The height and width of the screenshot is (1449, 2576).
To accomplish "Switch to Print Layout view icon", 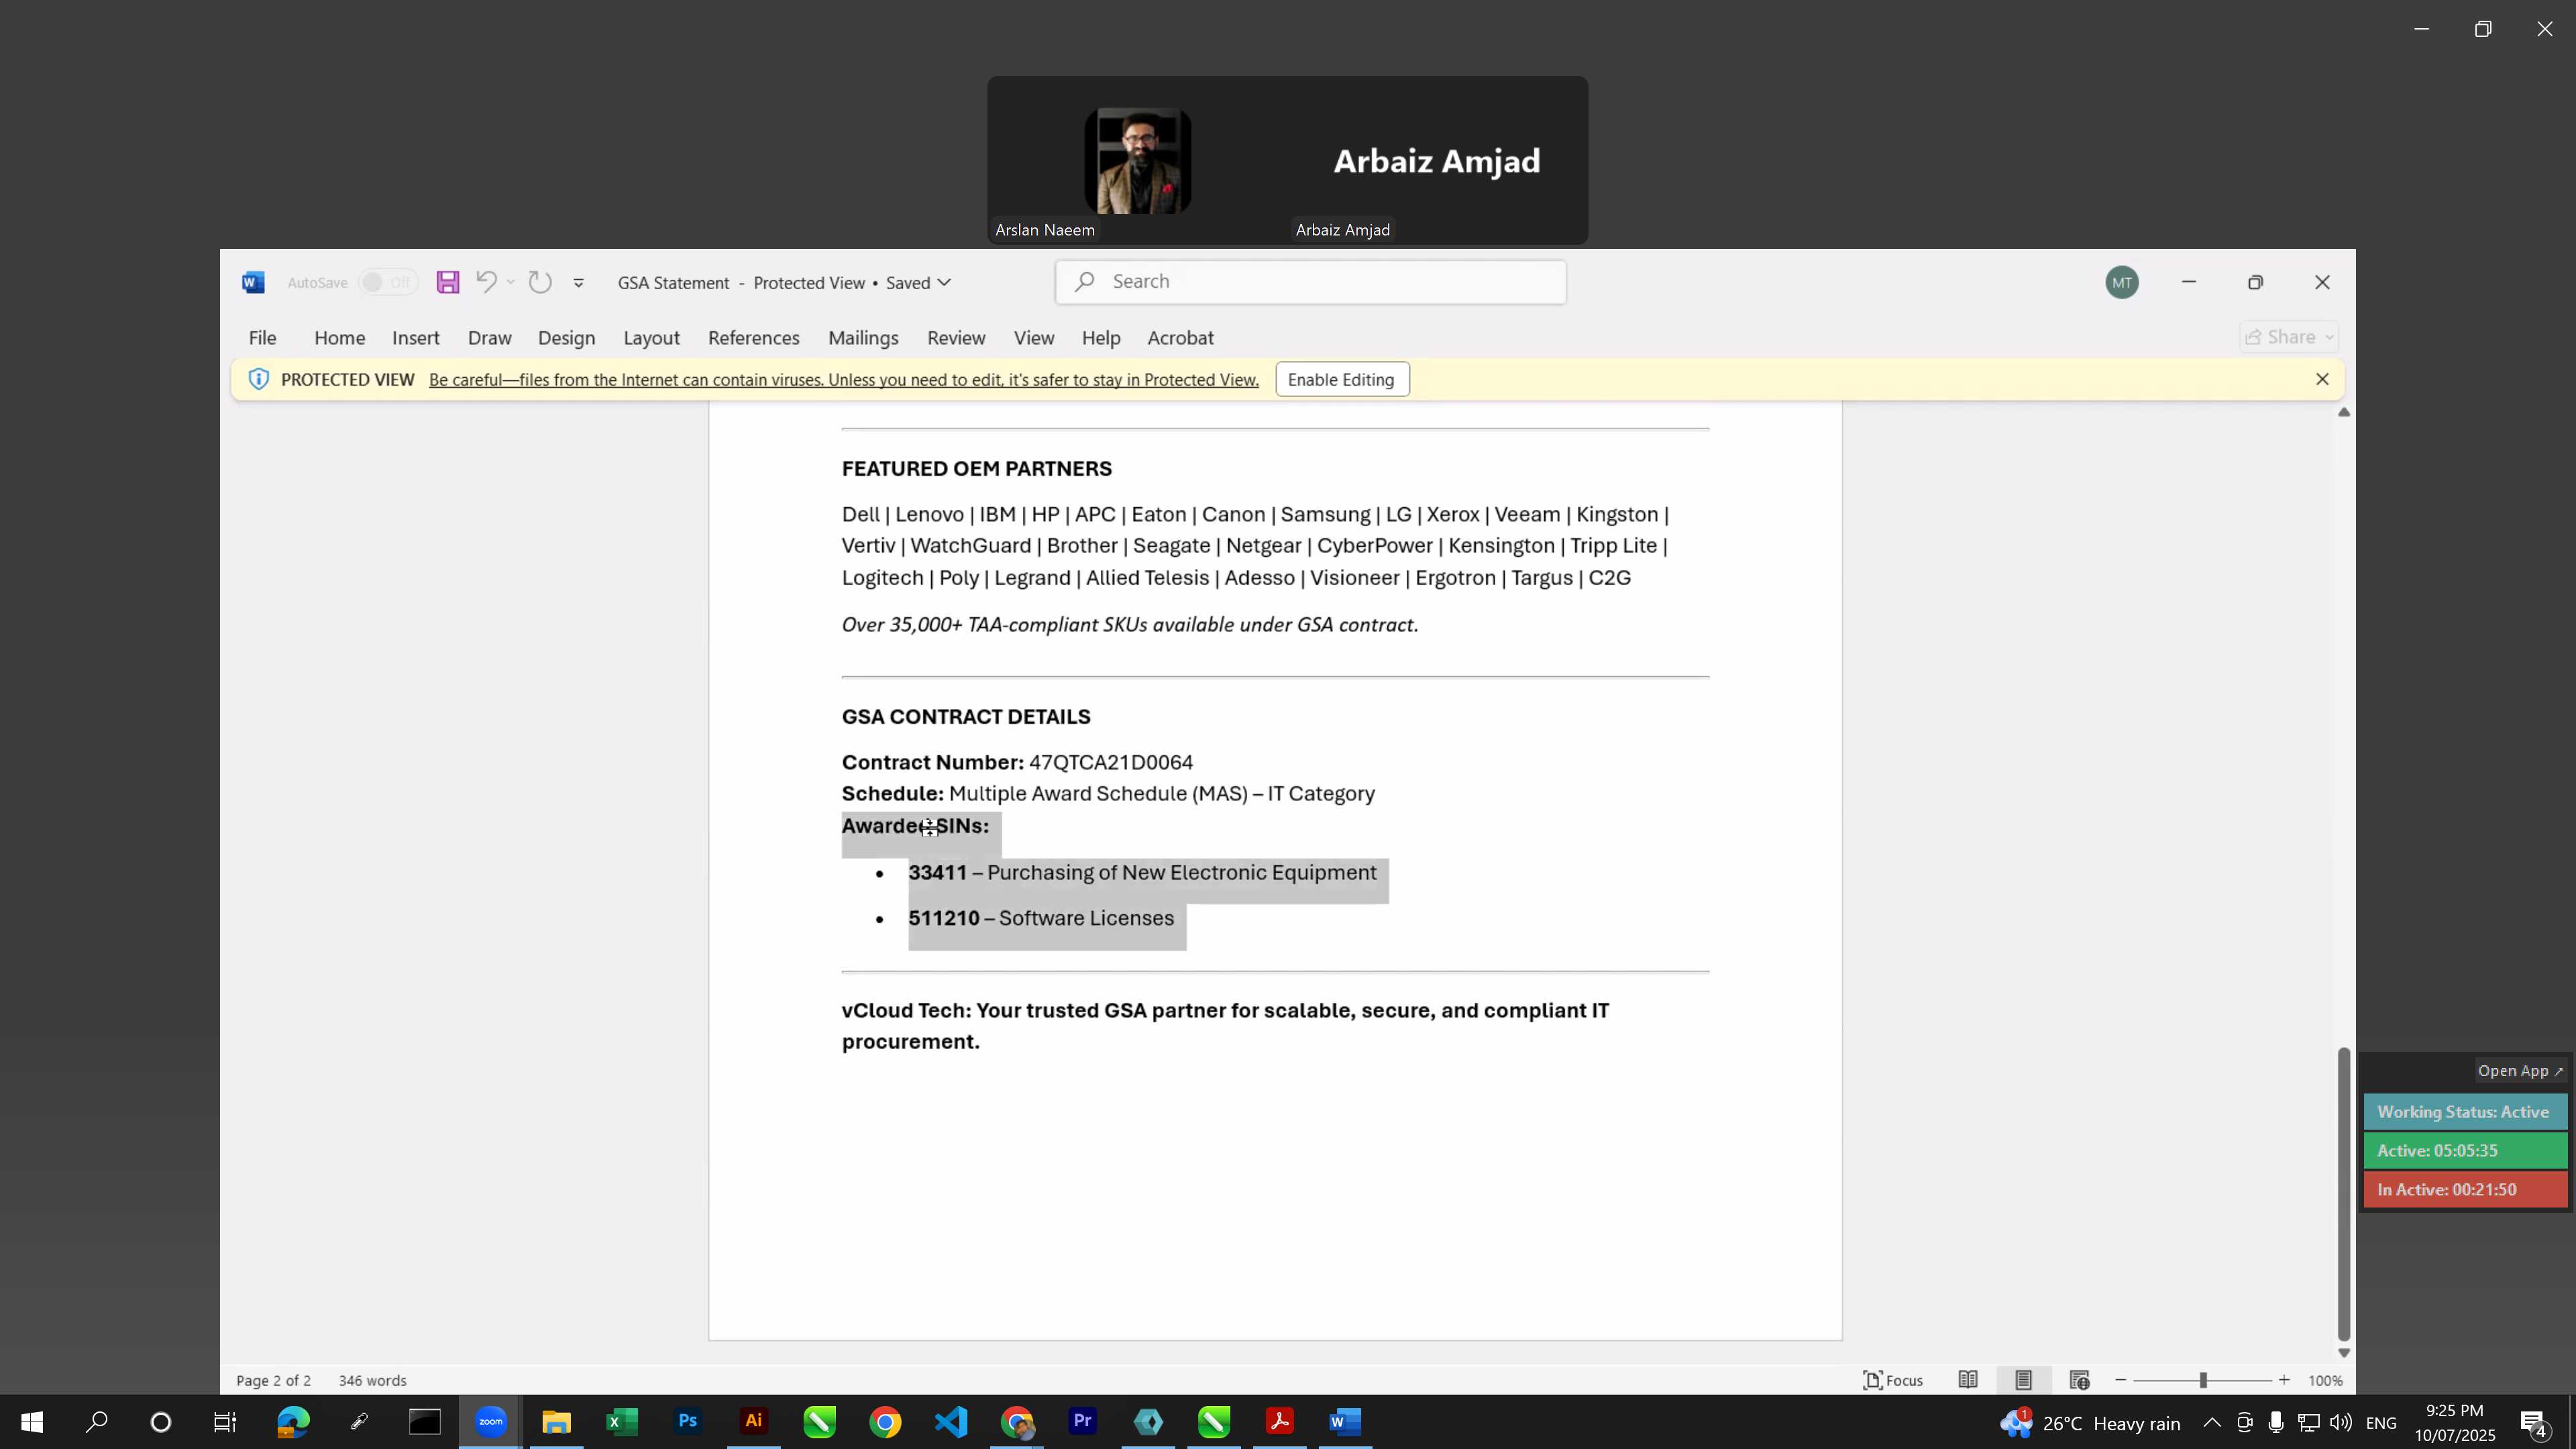I will (x=2024, y=1380).
